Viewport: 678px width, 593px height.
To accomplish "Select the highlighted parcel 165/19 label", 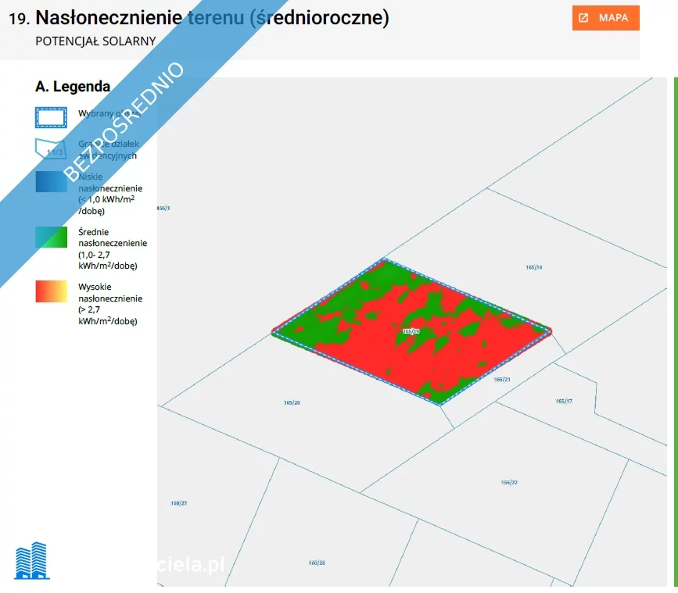I will tap(411, 331).
